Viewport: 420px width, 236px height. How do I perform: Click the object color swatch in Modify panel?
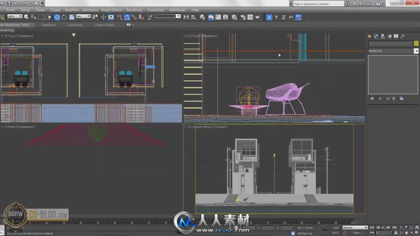click(416, 43)
